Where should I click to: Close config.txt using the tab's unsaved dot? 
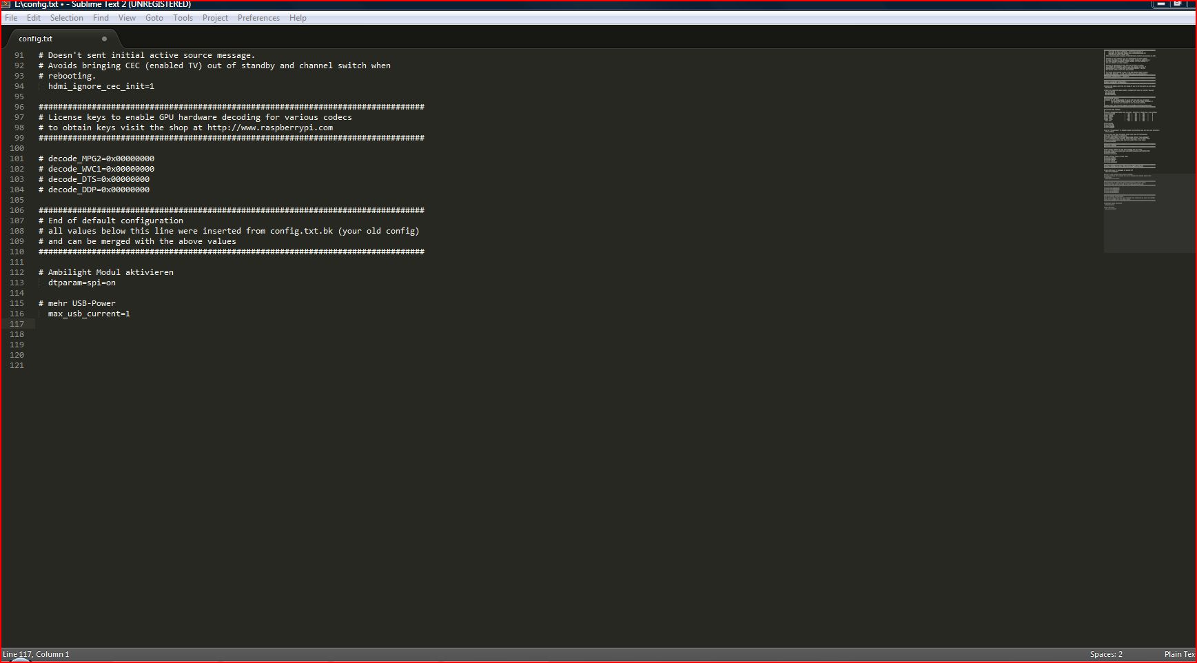[104, 39]
